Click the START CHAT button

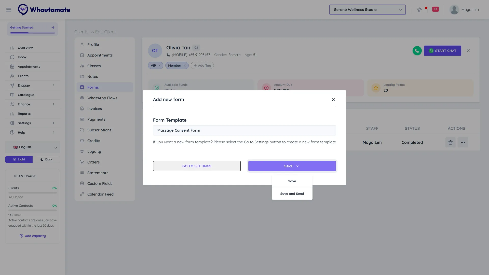click(x=442, y=51)
